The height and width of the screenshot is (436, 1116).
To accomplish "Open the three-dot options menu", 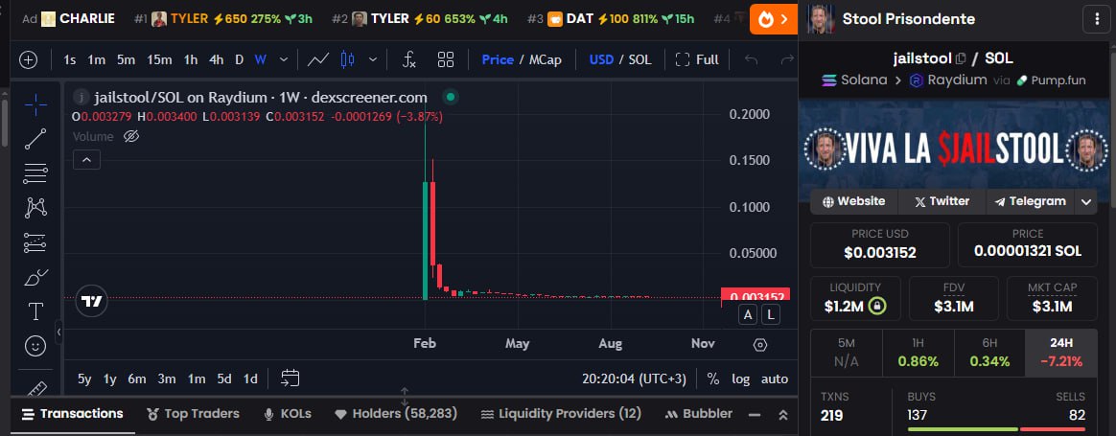I will pos(1096,19).
